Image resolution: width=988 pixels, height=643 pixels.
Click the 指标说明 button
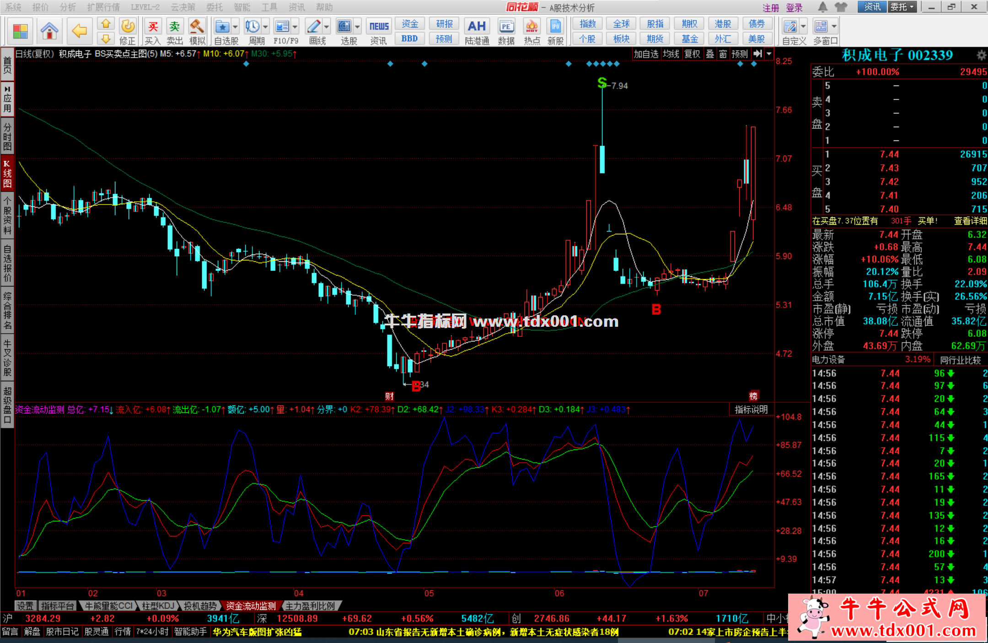[x=751, y=410]
